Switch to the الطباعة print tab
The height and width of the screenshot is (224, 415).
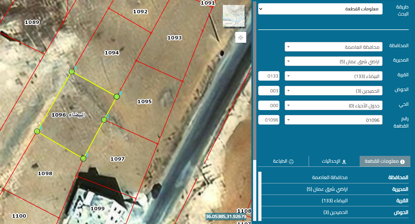pyautogui.click(x=283, y=161)
